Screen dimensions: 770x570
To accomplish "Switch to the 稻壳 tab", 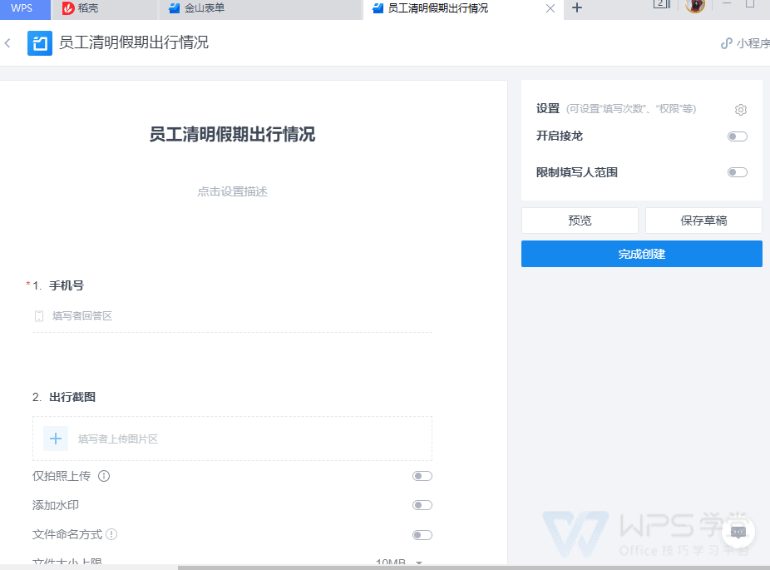I will [x=105, y=8].
